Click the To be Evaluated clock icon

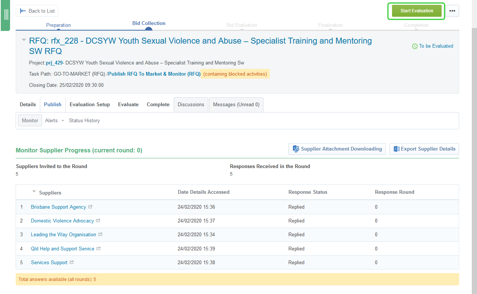[x=414, y=46]
